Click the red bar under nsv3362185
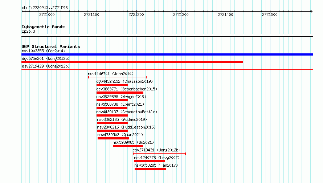323x183 pixels. click(113, 123)
